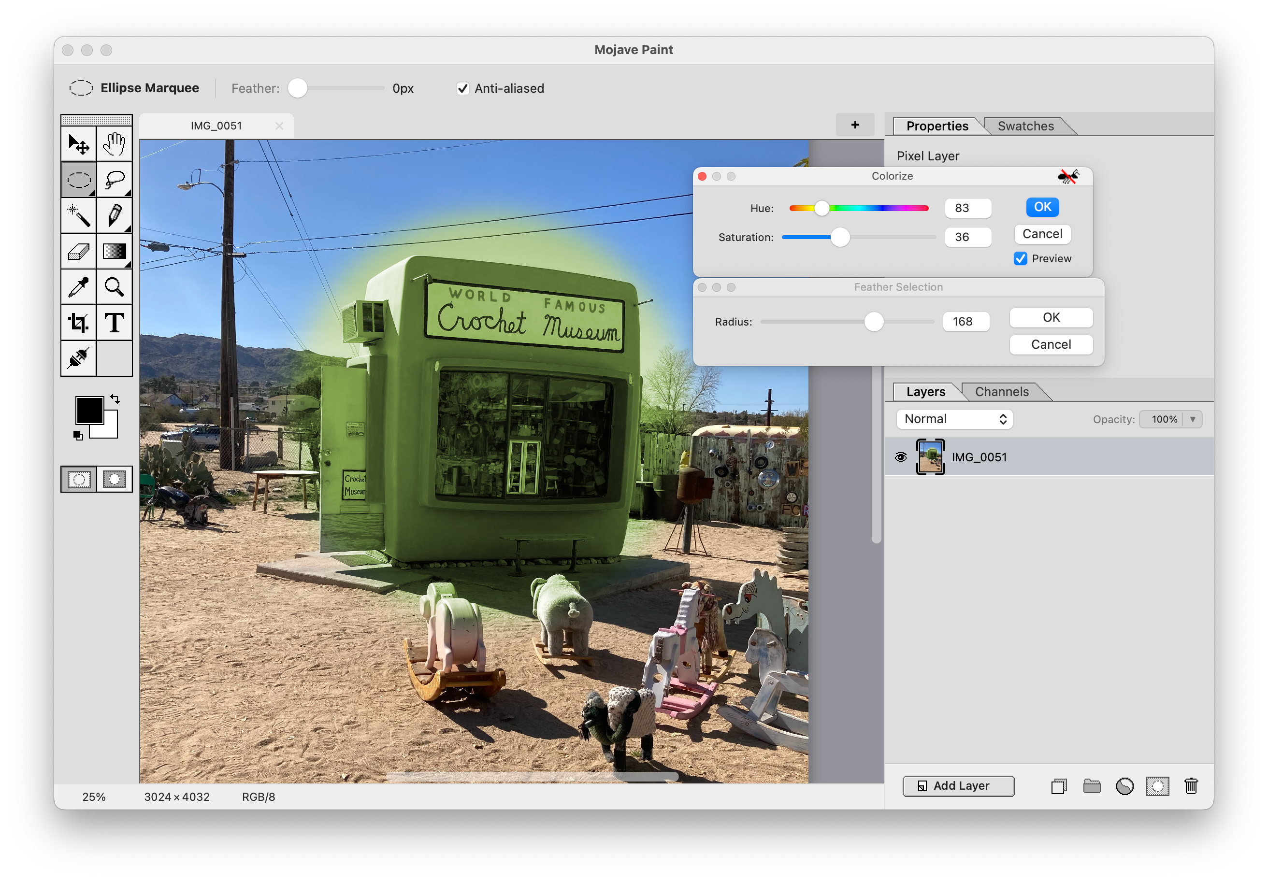Select the IMG_0051 document tab

(216, 126)
